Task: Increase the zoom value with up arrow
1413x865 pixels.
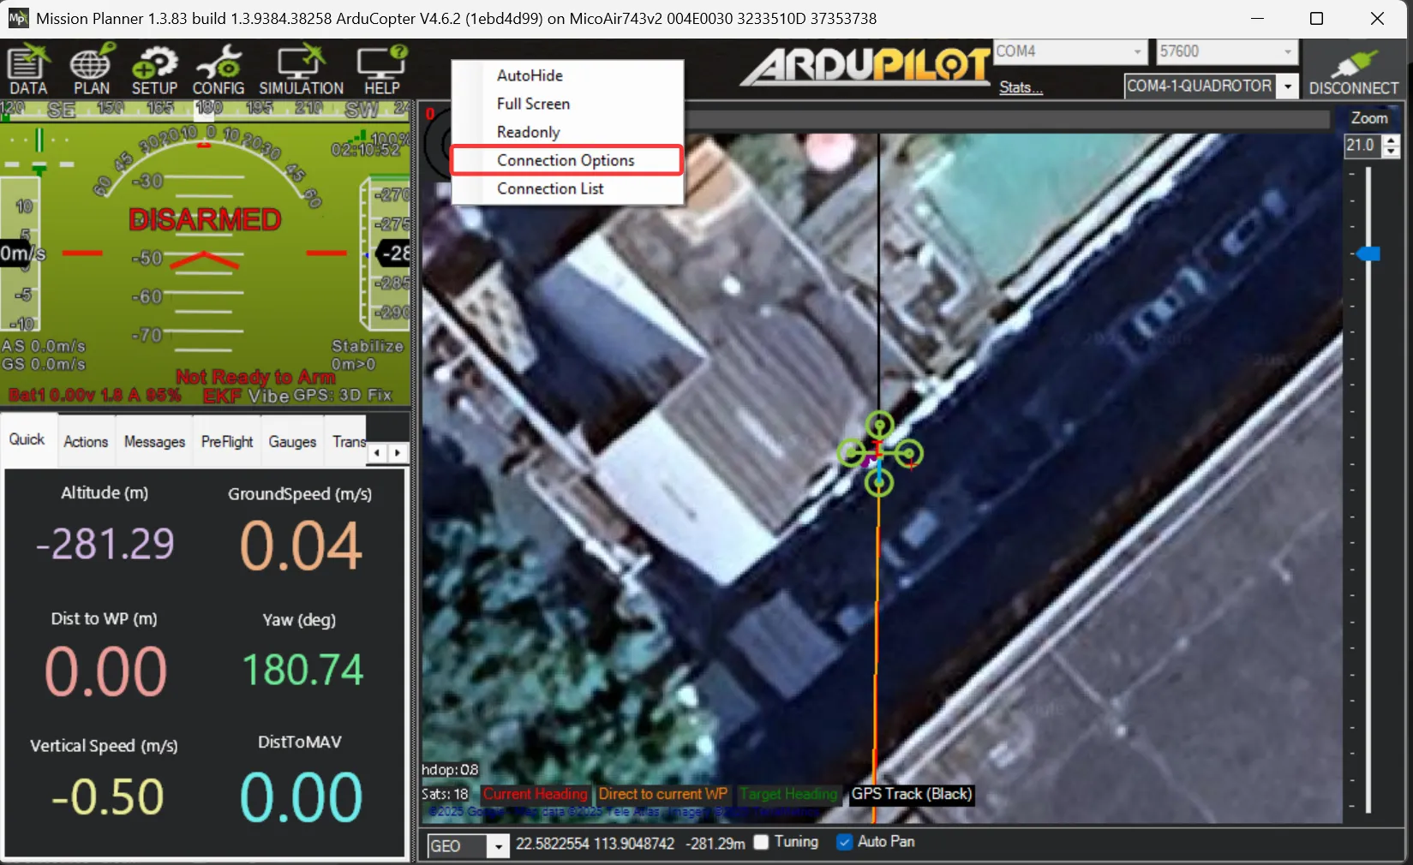Action: click(1392, 140)
